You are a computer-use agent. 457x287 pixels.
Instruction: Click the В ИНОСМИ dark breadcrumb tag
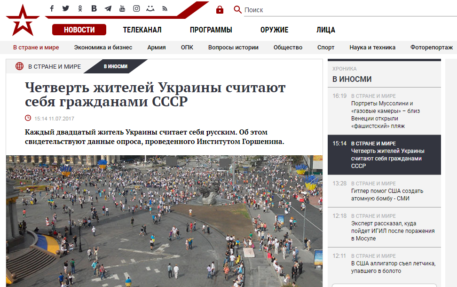(116, 66)
